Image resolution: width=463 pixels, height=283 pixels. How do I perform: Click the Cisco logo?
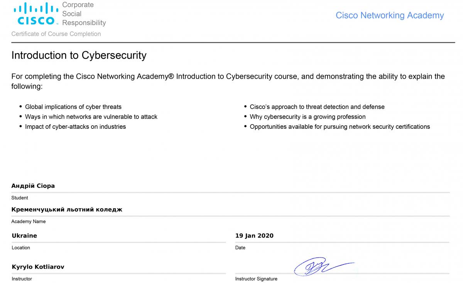click(36, 14)
